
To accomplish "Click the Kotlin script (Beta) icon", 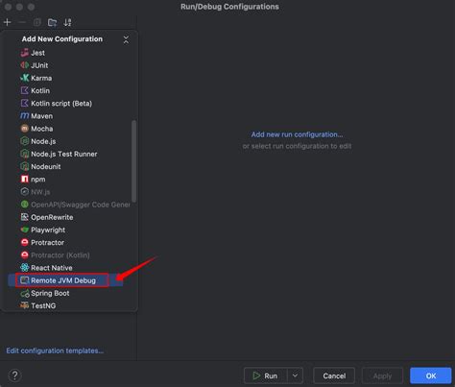I will point(25,103).
